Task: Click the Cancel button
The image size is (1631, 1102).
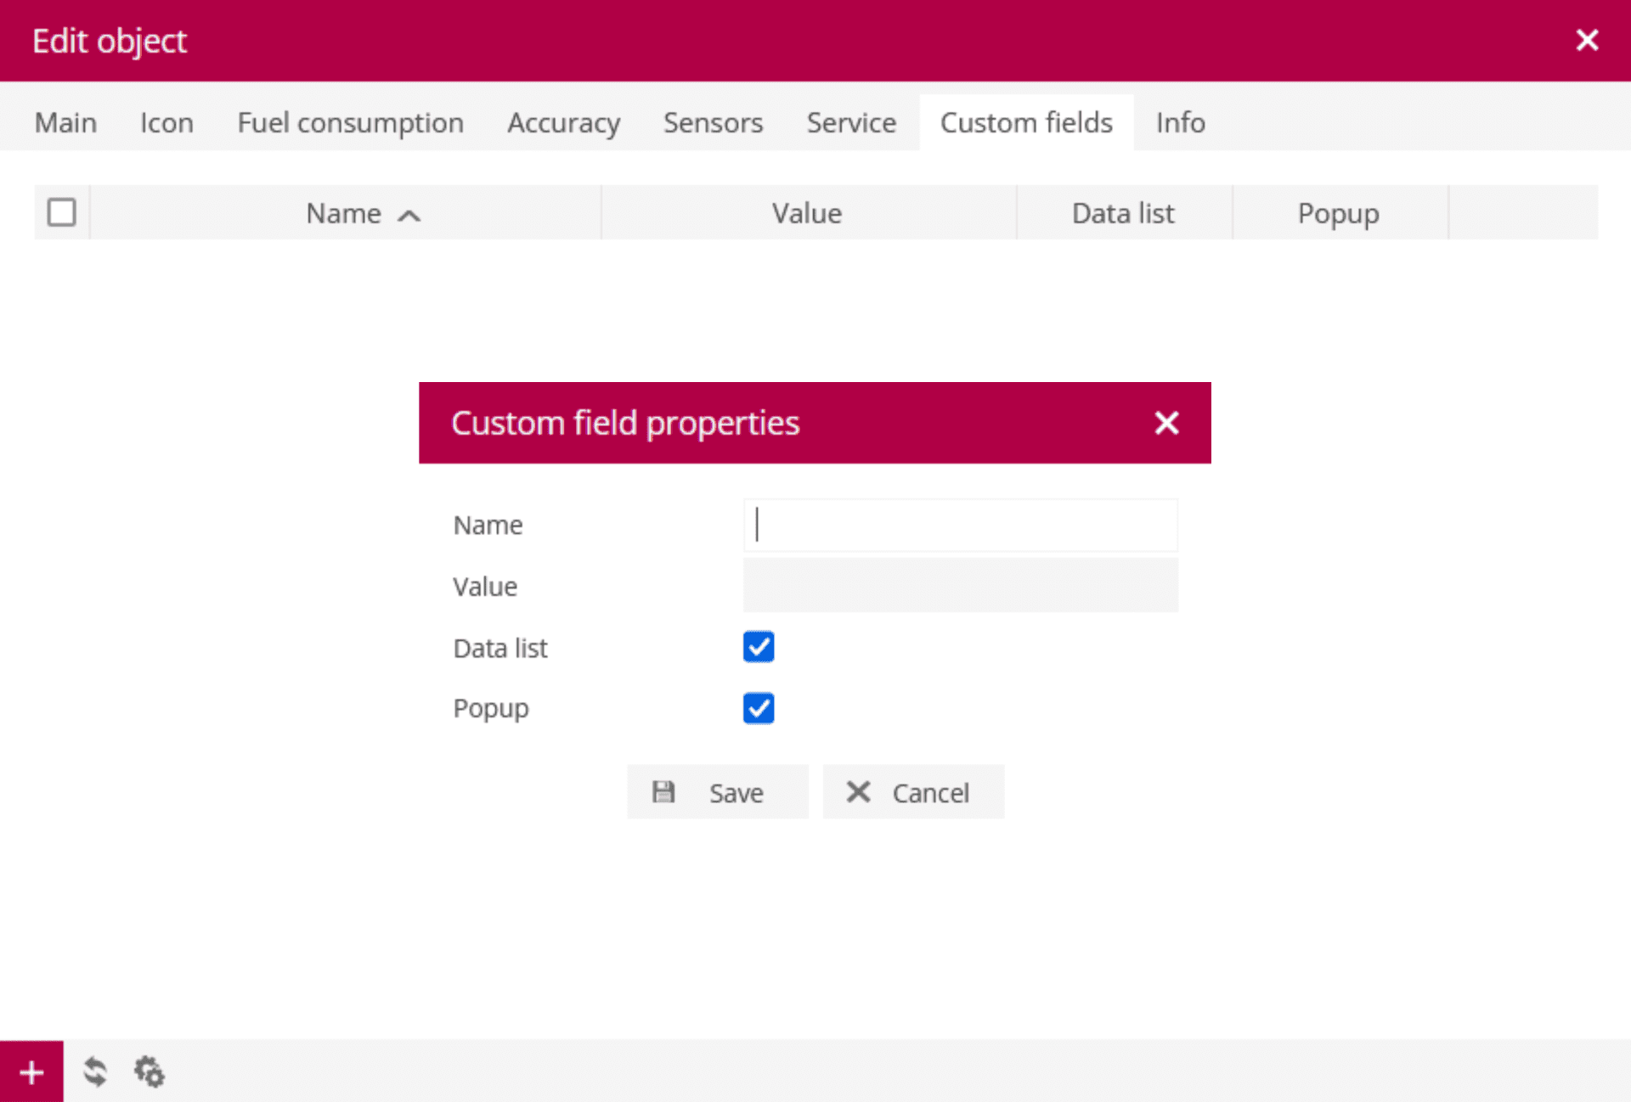Action: pos(912,792)
